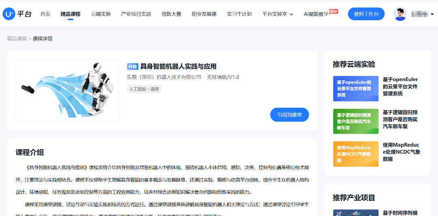Open 实习生计划 navigation item
This screenshot has width=438, height=216.
(x=239, y=14)
